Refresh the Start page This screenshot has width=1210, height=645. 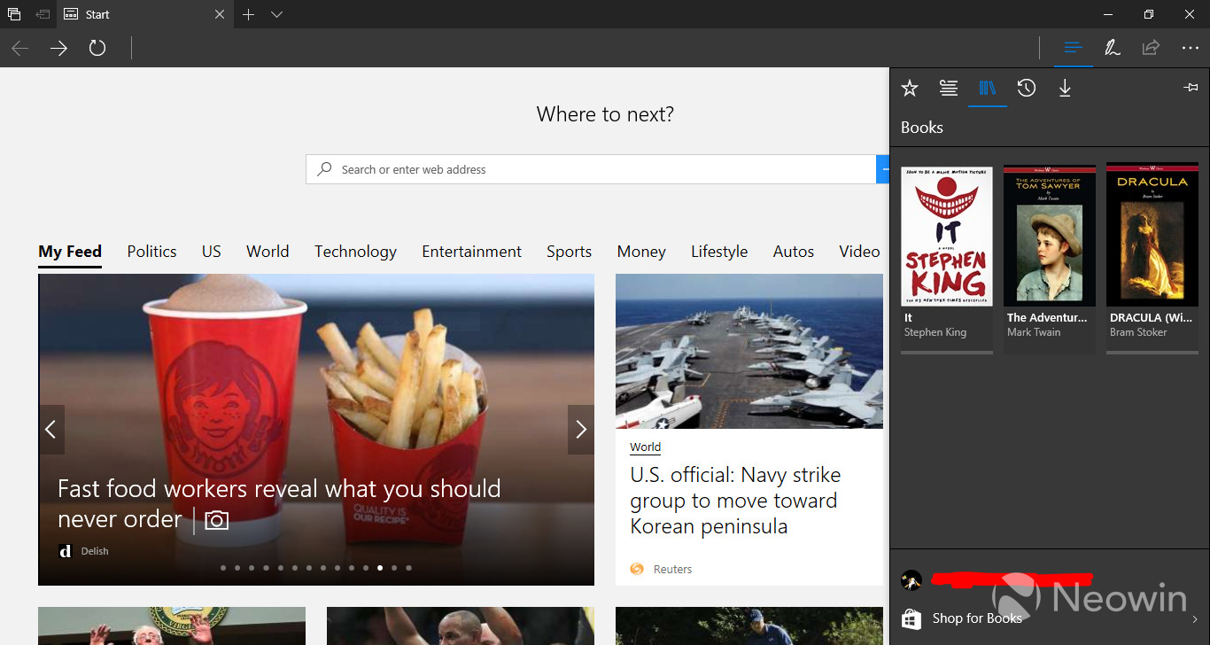[x=97, y=49]
